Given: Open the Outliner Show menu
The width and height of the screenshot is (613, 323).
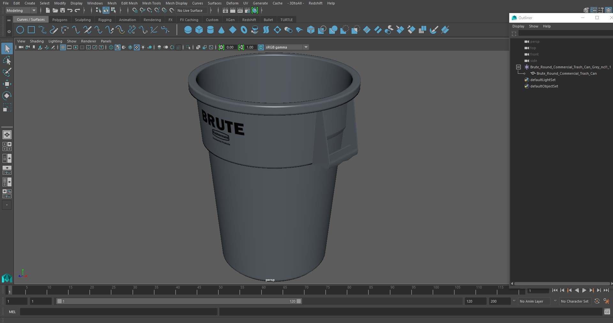Looking at the screenshot, I should [x=534, y=26].
